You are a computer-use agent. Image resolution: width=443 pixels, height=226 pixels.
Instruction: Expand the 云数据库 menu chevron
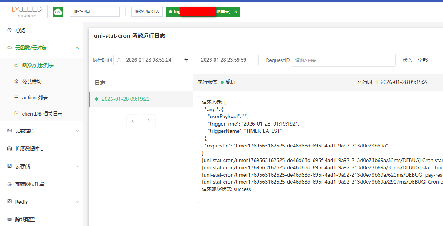click(x=77, y=131)
